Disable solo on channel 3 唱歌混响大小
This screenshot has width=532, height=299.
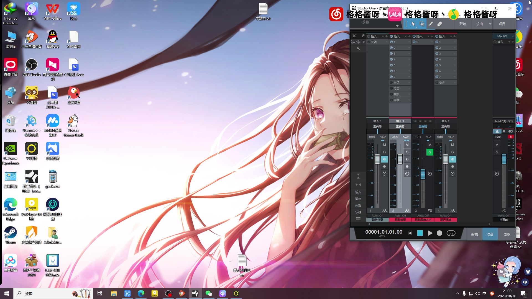coord(430,152)
